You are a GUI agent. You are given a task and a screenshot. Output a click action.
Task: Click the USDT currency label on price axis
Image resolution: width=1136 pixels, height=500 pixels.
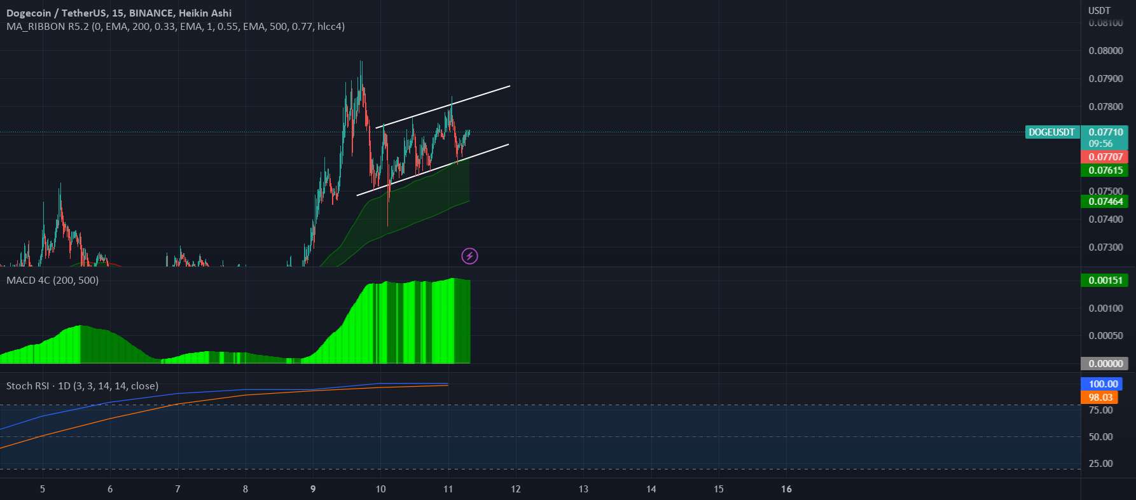coord(1099,10)
